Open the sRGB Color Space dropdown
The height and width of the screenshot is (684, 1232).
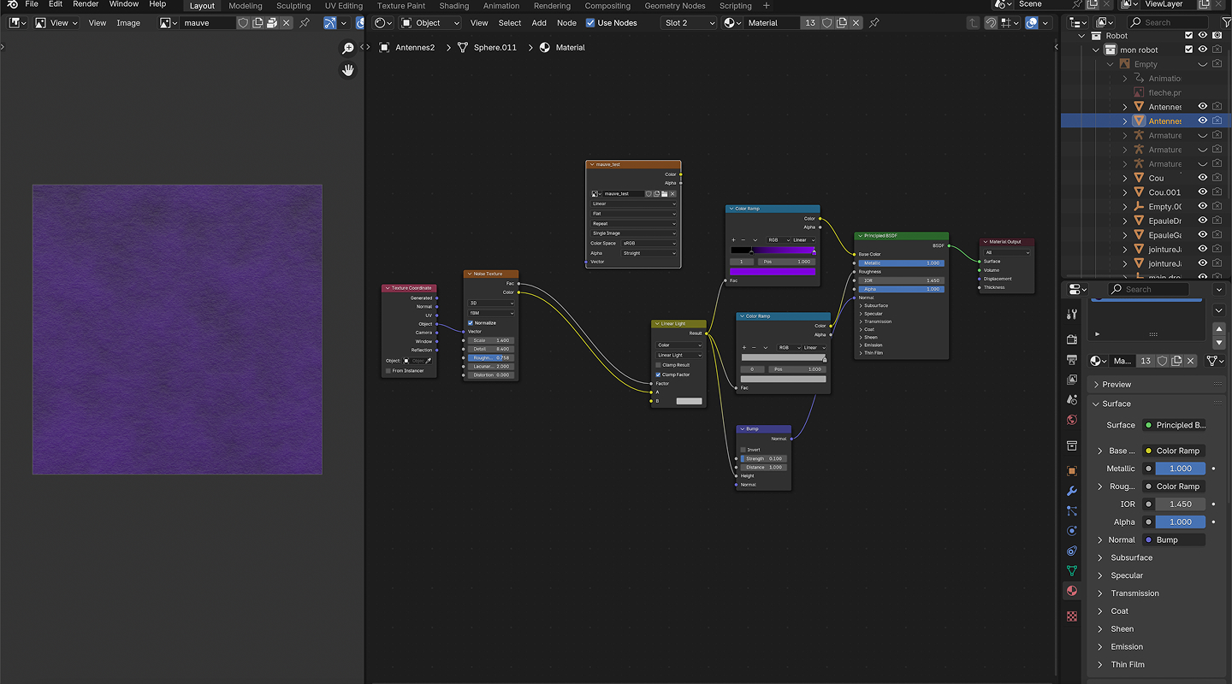[649, 243]
